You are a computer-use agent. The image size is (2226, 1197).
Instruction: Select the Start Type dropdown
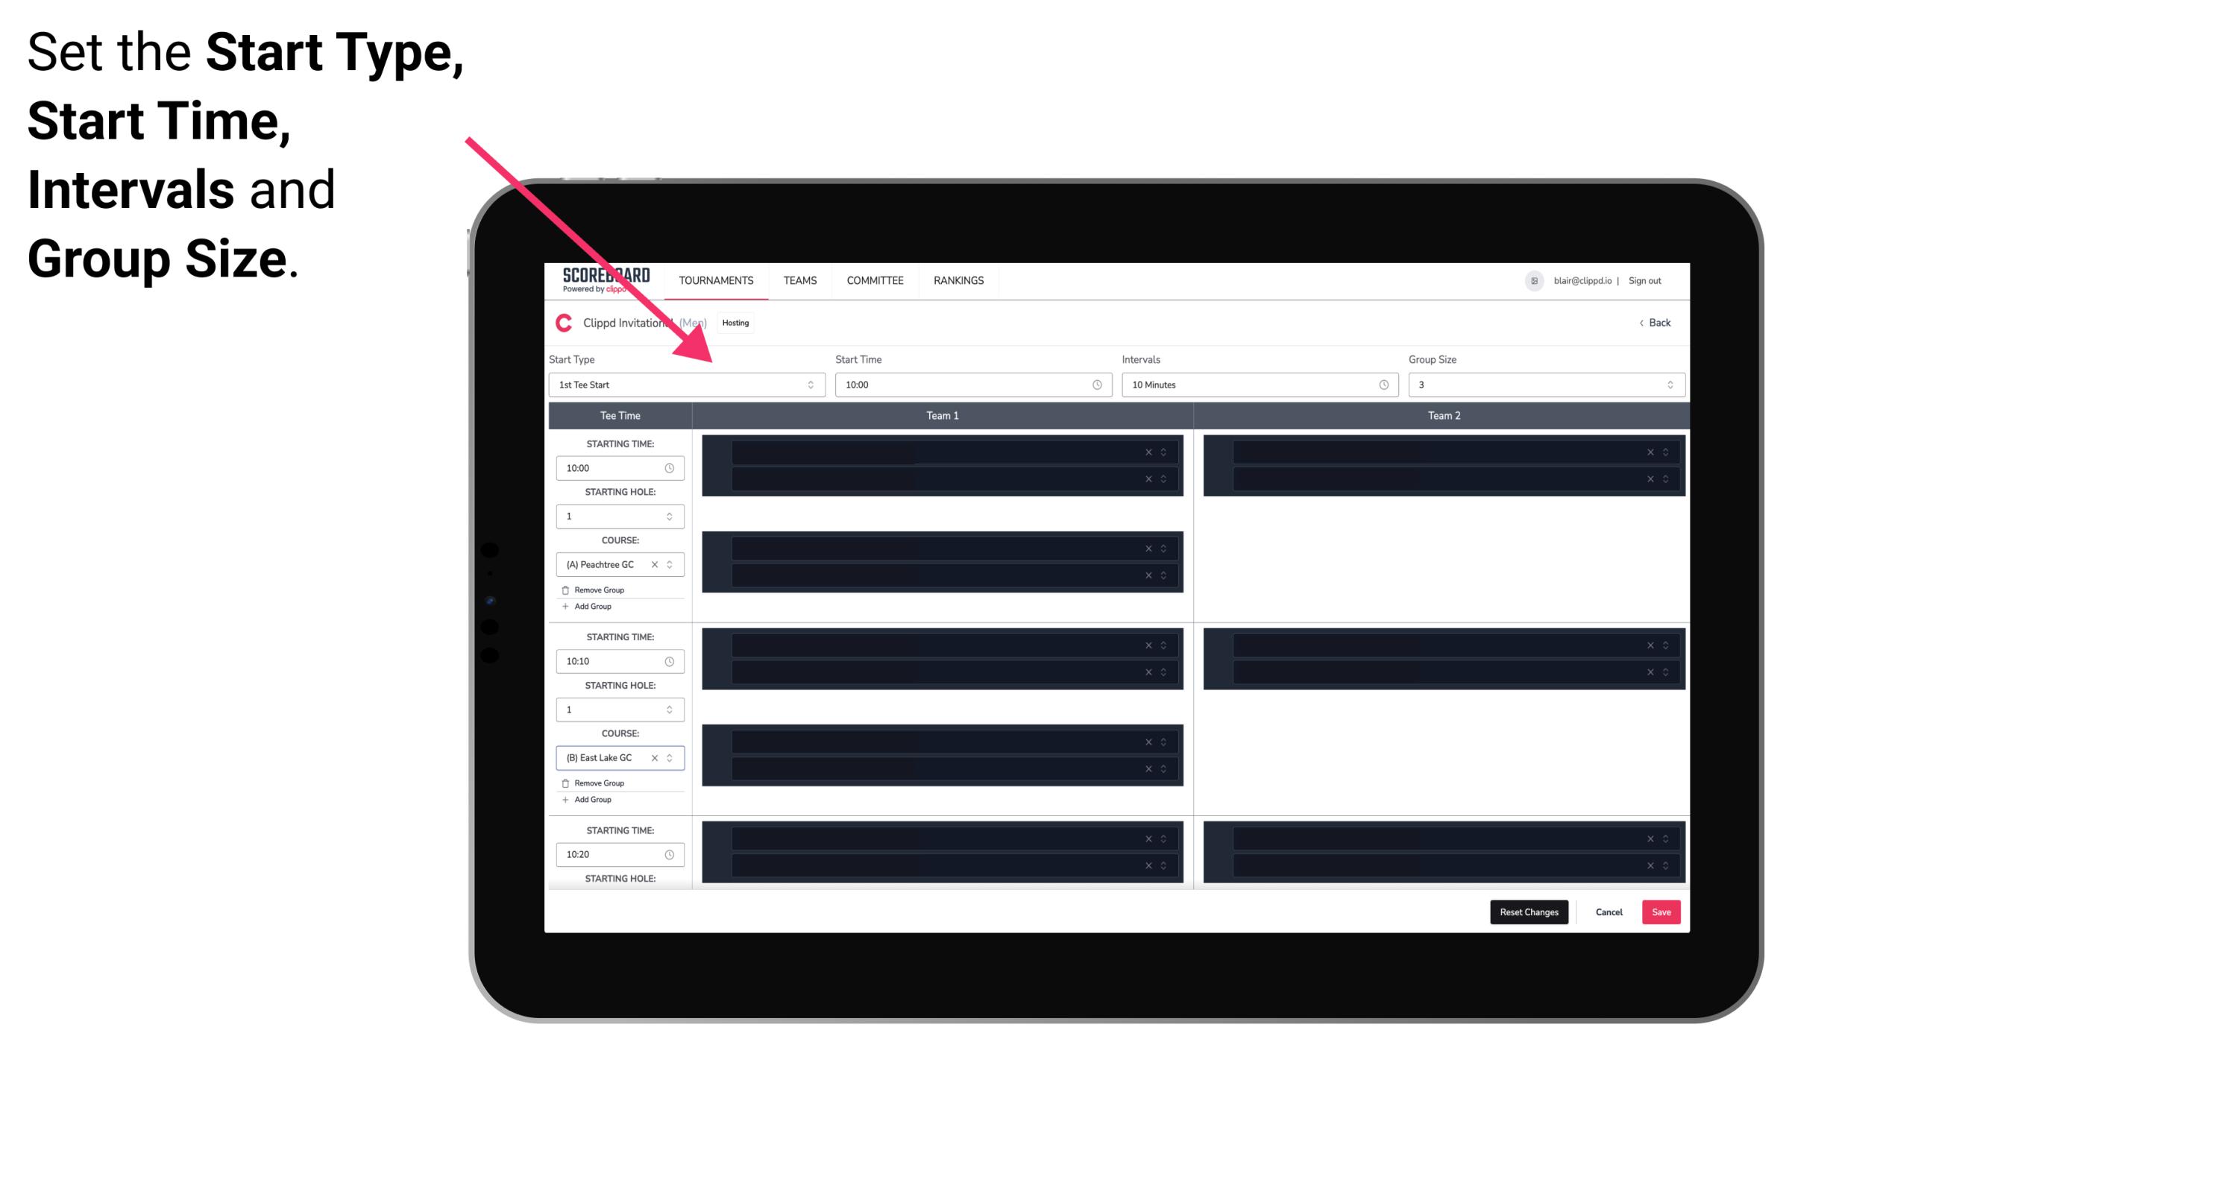pos(684,385)
